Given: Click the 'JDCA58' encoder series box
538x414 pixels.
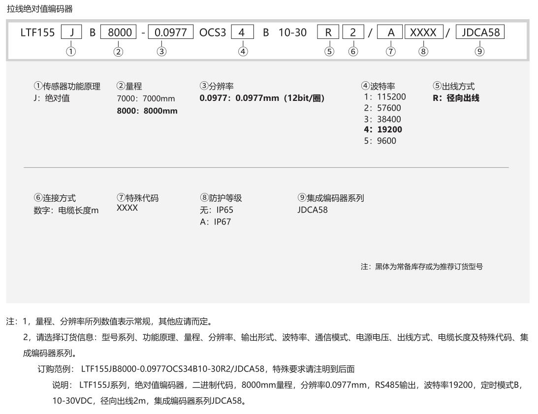Looking at the screenshot, I should tap(480, 33).
